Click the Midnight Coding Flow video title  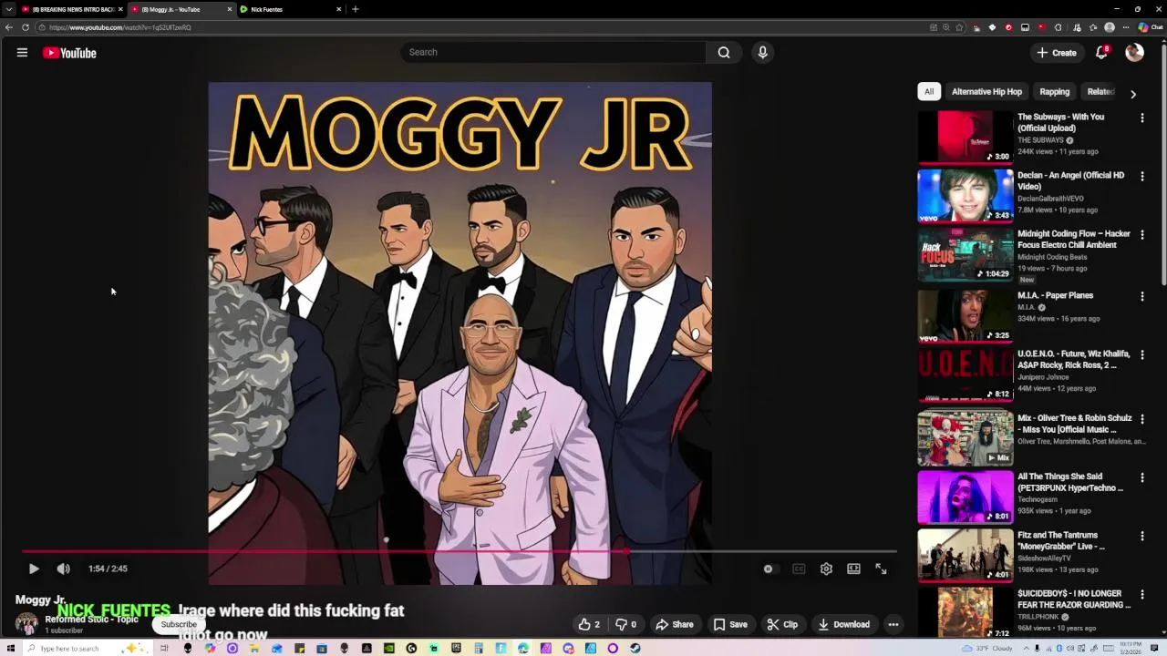[x=1073, y=239]
